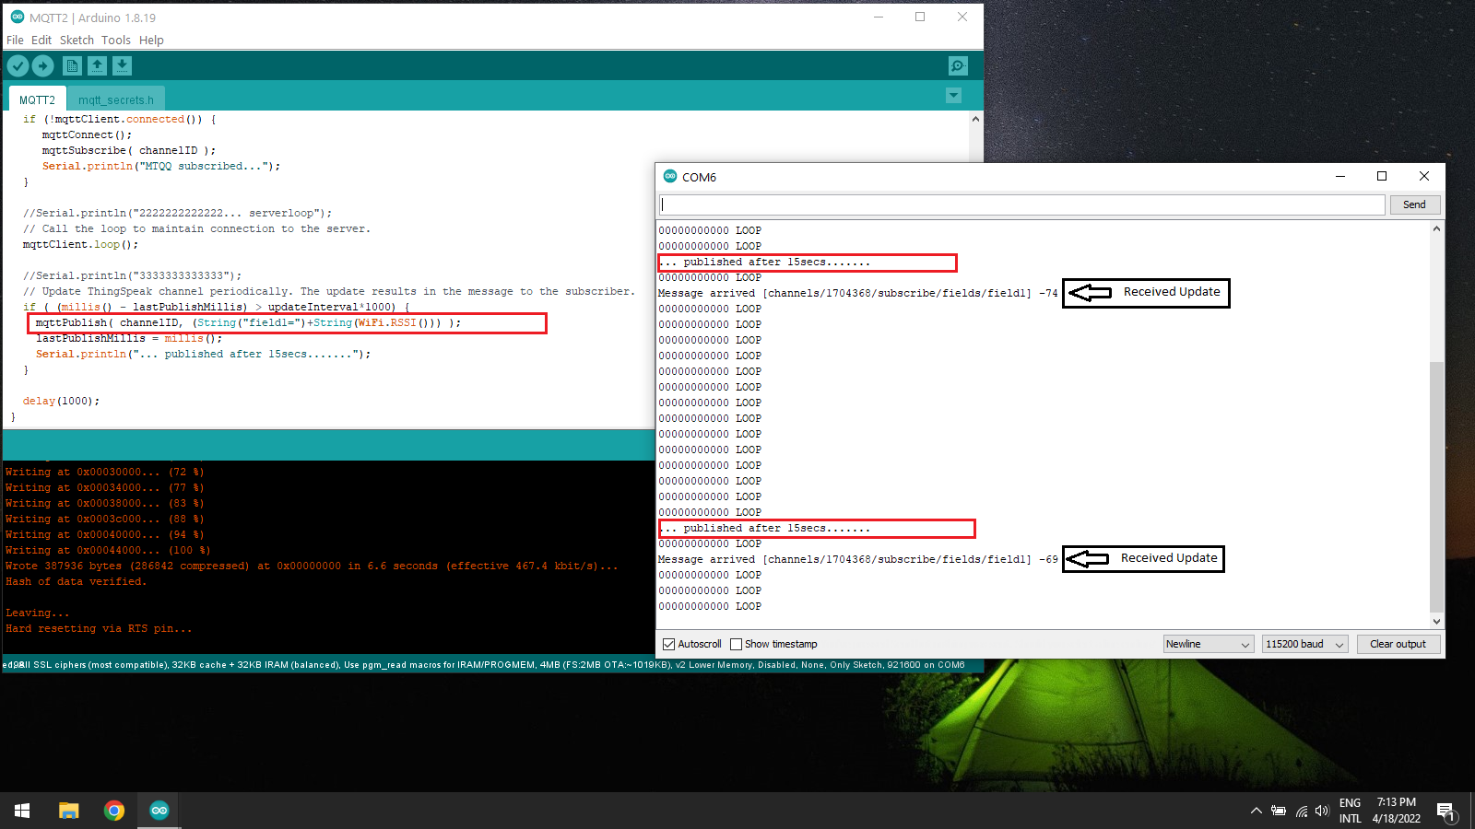The width and height of the screenshot is (1475, 829).
Task: Click the serial input text field
Action: click(1021, 204)
